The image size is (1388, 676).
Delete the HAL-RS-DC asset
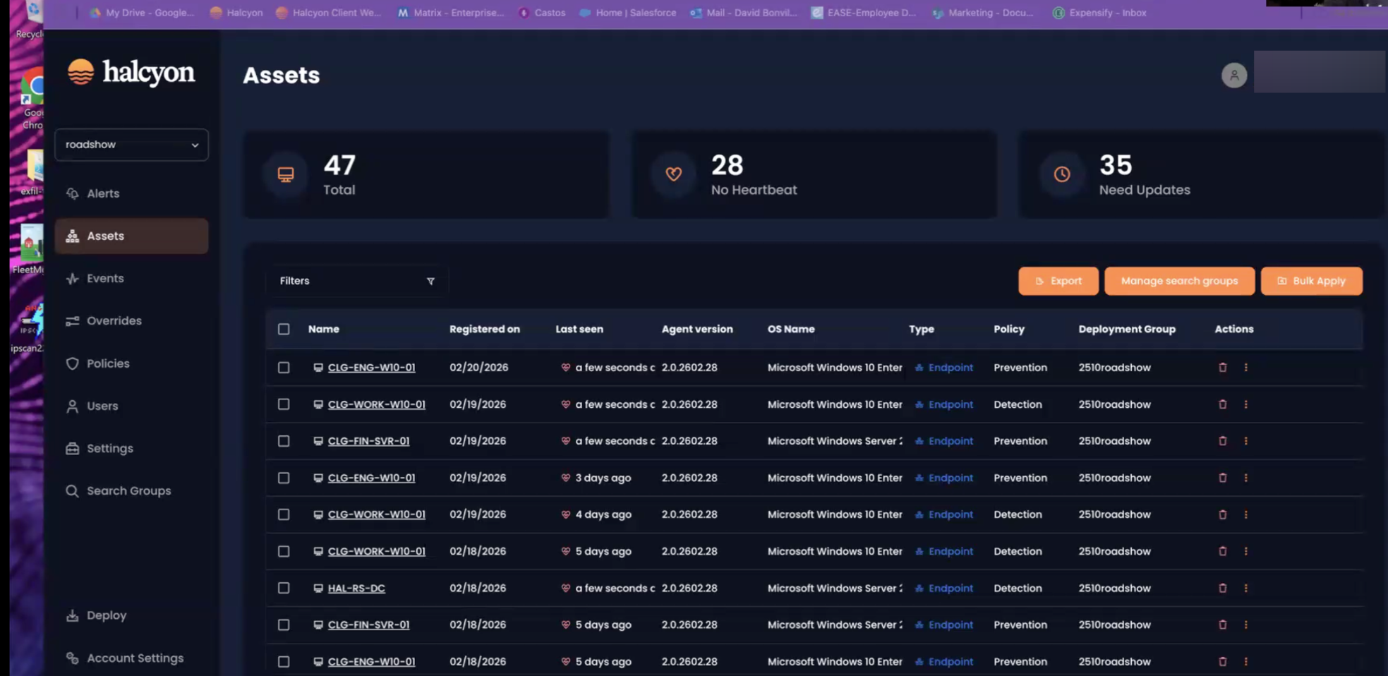[x=1223, y=588]
